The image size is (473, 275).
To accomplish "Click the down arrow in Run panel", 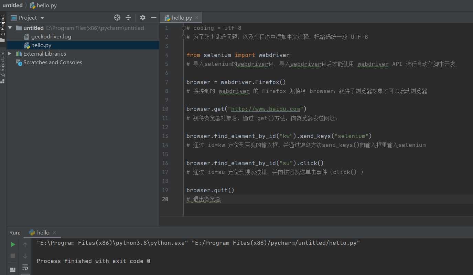I will pyautogui.click(x=25, y=256).
